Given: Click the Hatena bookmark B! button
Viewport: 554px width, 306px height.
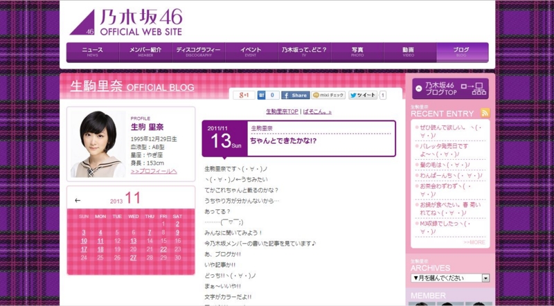Looking at the screenshot, I should [262, 95].
